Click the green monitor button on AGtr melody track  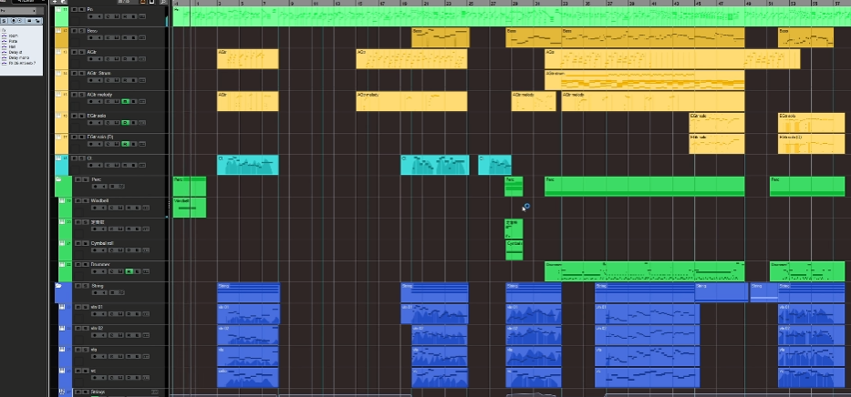point(127,100)
